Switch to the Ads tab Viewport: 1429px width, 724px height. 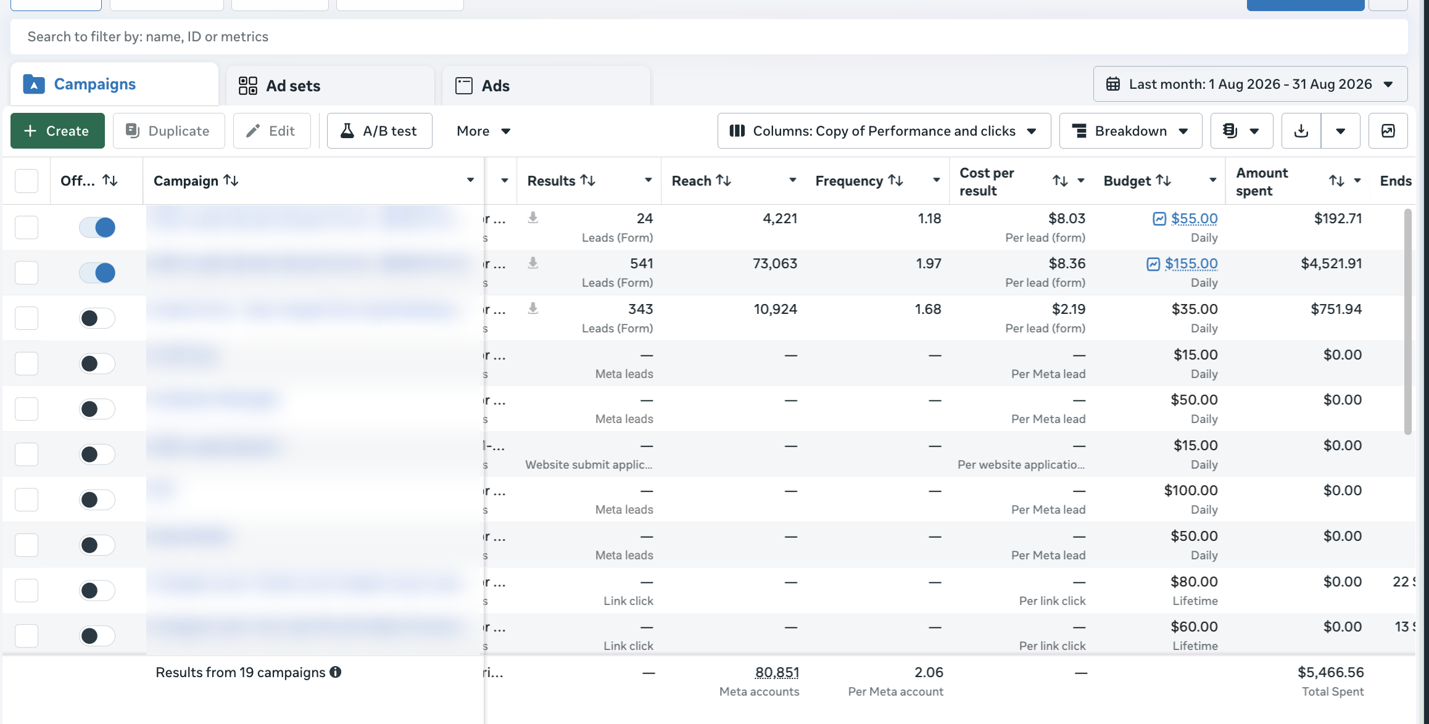(546, 85)
